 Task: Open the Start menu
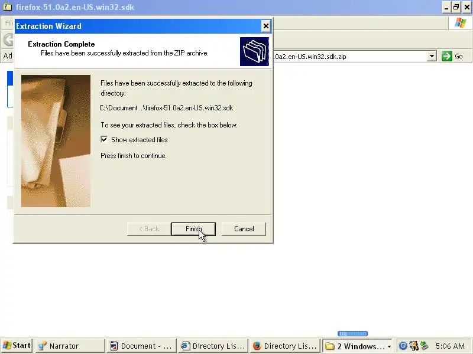(17, 346)
